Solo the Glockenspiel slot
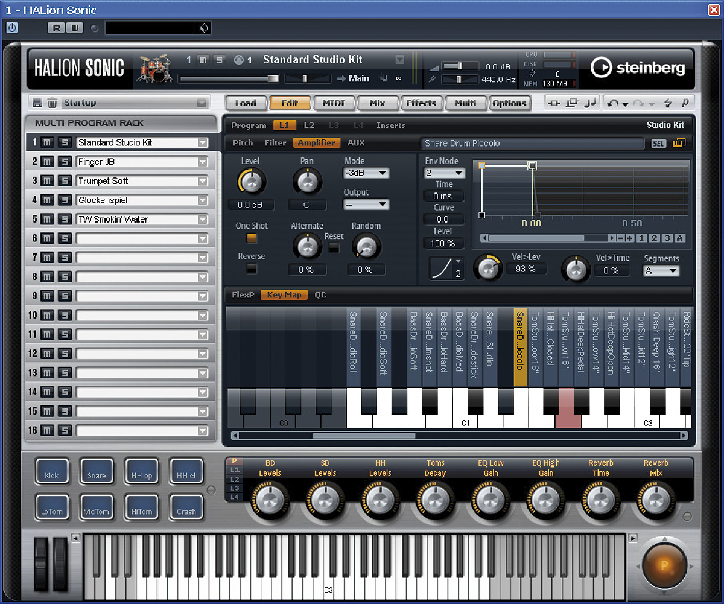724x604 pixels. 65,200
